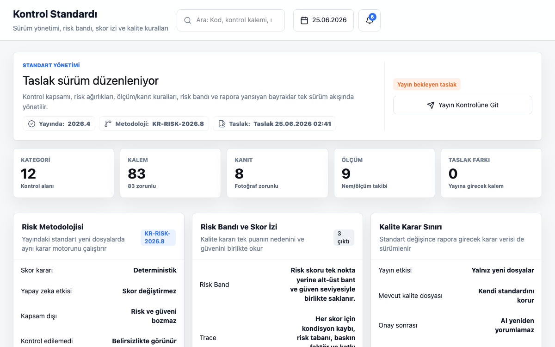Click the Skor kararı row label

coord(37,270)
